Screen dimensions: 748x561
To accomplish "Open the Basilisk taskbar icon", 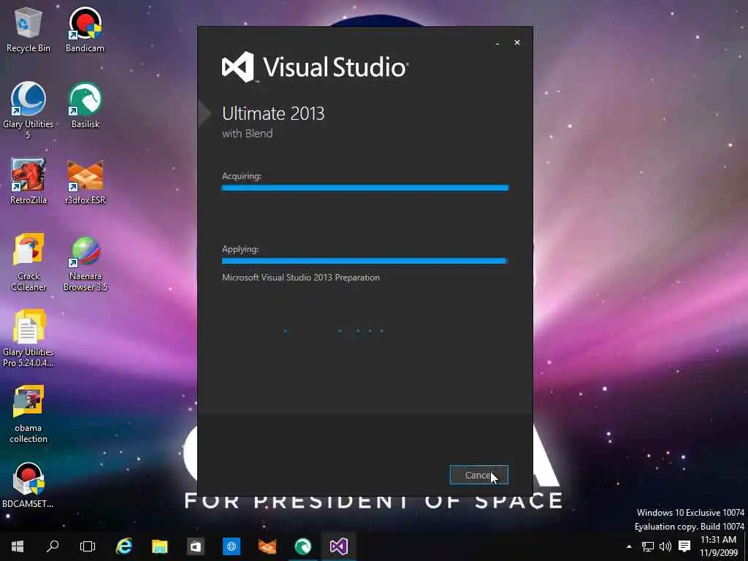I will click(303, 546).
